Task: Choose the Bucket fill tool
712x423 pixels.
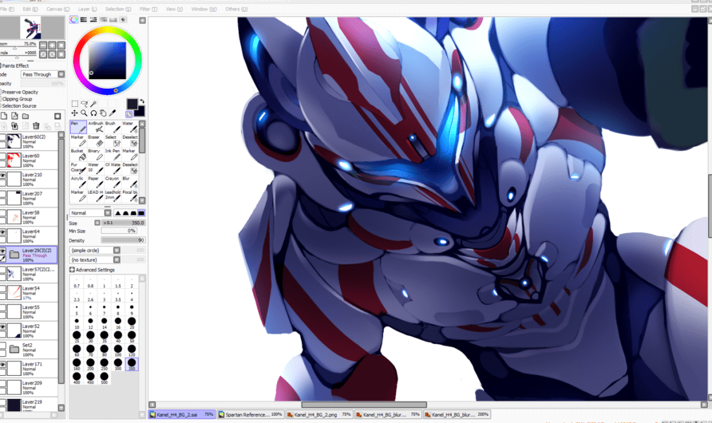Action: coord(78,155)
